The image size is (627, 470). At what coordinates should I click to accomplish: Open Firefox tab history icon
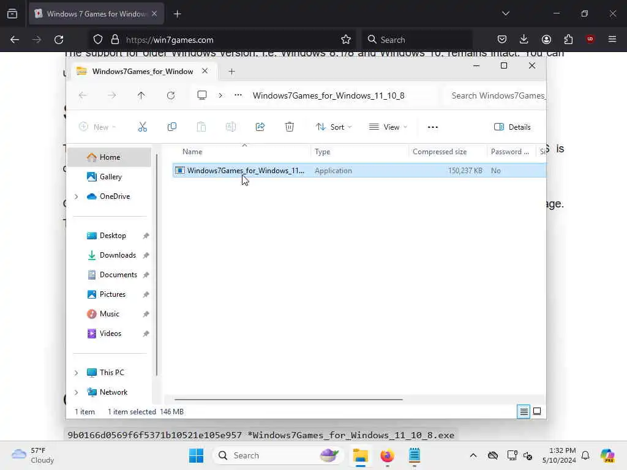point(12,13)
